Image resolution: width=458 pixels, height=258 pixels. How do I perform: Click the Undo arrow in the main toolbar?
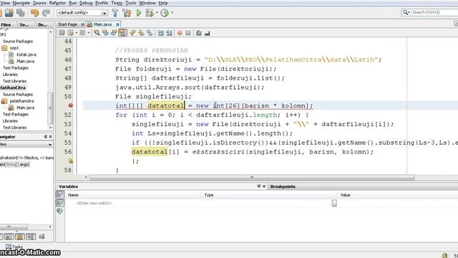pyautogui.click(x=34, y=13)
